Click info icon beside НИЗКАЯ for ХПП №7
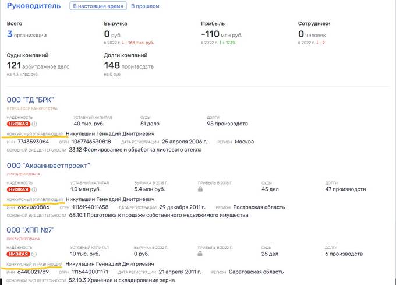The height and width of the screenshot is (285, 396). (x=34, y=254)
